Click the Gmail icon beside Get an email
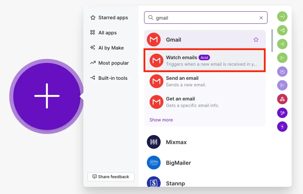Screen dimensions: 303x194 click(156, 102)
